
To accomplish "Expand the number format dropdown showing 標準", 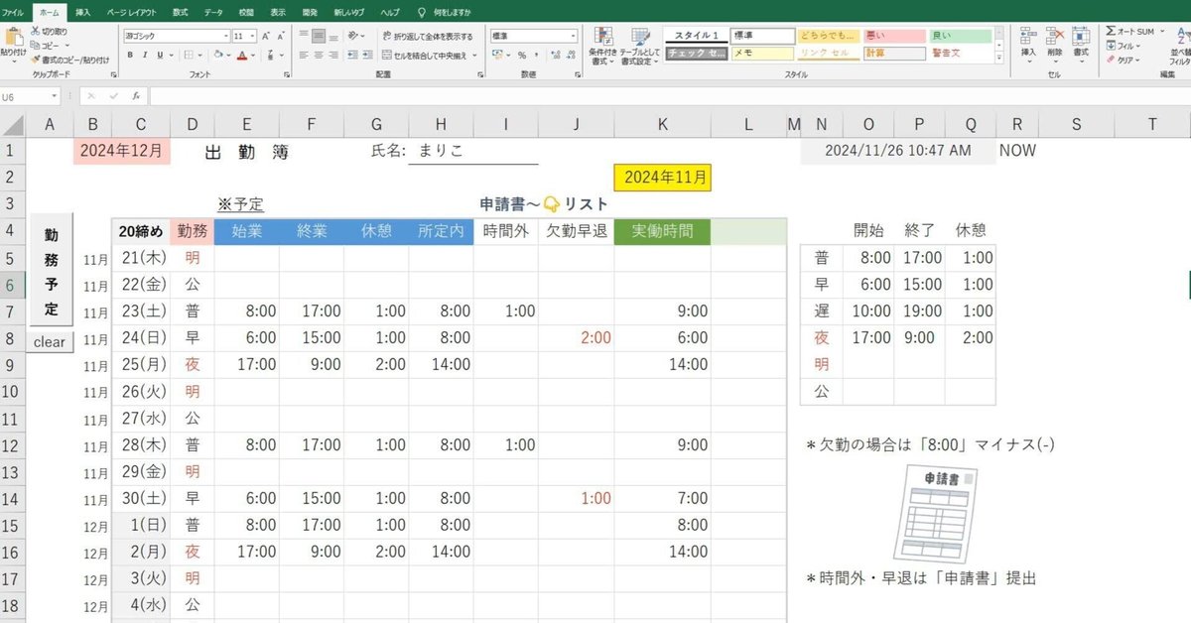I will pyautogui.click(x=573, y=36).
